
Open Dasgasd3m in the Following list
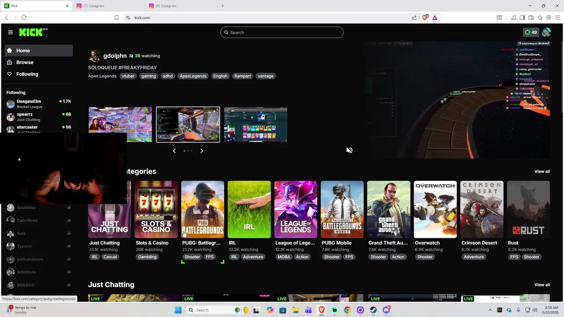(x=39, y=104)
